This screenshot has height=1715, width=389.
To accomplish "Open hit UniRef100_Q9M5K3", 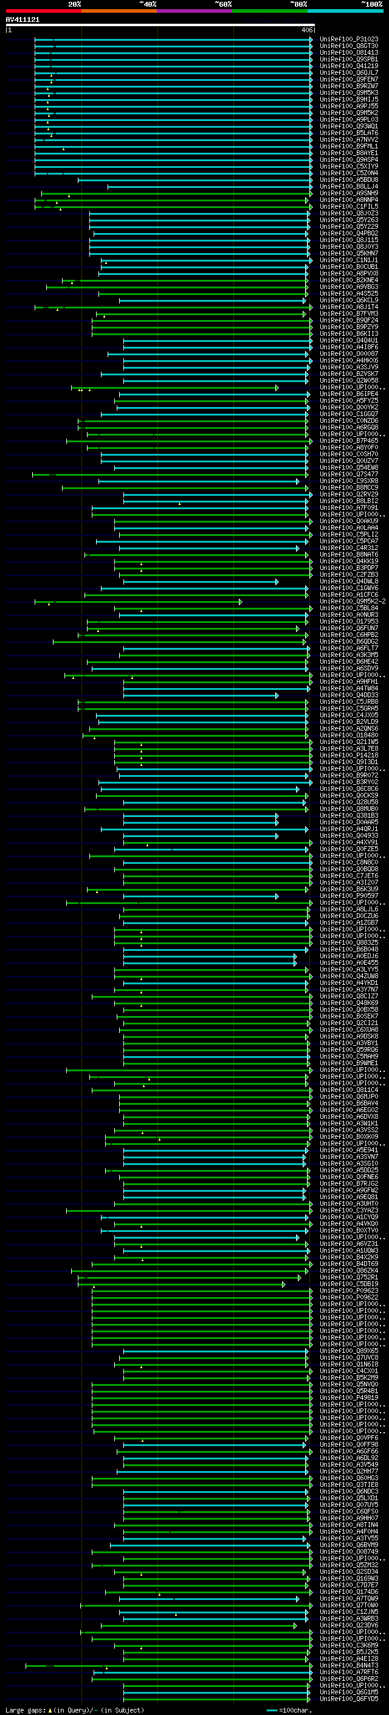I will click(348, 92).
